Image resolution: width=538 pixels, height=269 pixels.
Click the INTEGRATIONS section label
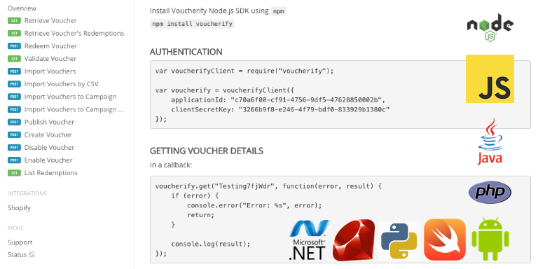(27, 193)
